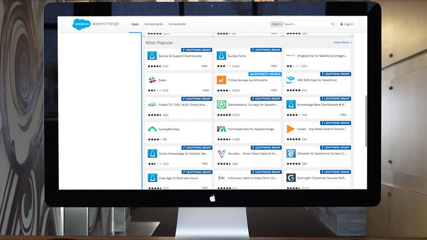Click the Five9 cloud logo
Image resolution: width=427 pixels, height=240 pixels.
[x=152, y=104]
